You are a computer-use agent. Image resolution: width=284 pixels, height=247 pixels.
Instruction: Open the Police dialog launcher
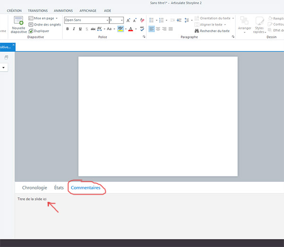pyautogui.click(x=144, y=37)
